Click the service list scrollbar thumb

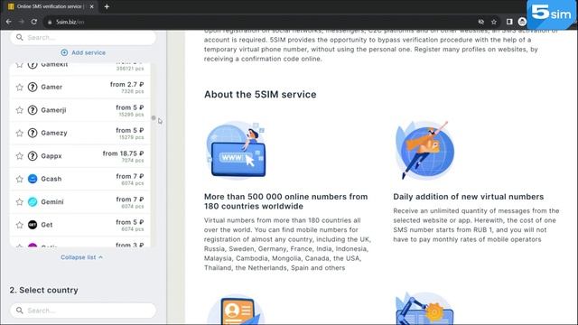154,118
